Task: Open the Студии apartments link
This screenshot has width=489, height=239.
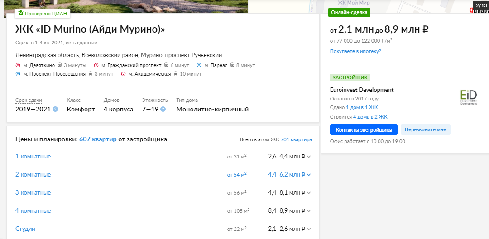Action: click(25, 229)
